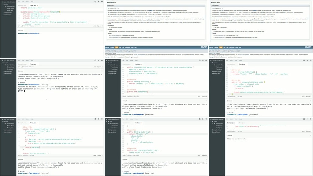
Task: Click eye preview icon in JavaREPL welcome frame
Action: [x=102, y=60]
